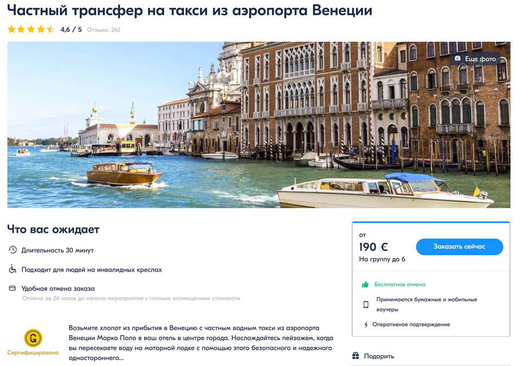Click the gold Сертифицировано badge
Screen dimensions: 522x366
pos(33,338)
